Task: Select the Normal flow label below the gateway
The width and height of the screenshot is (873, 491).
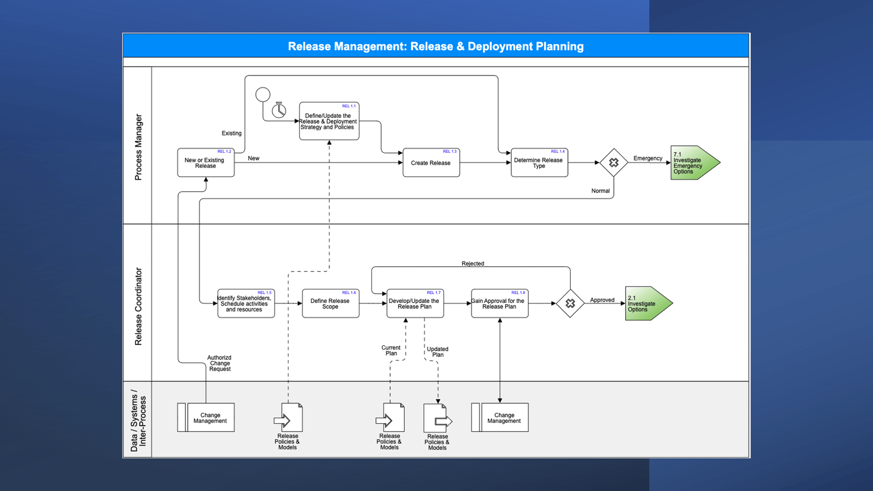Action: (600, 191)
